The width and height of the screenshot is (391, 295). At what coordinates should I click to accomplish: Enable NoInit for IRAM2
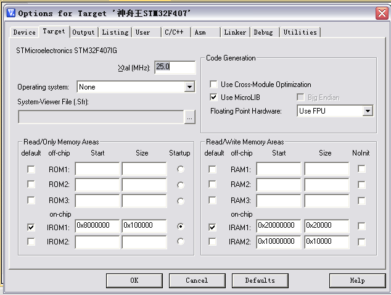coord(361,242)
